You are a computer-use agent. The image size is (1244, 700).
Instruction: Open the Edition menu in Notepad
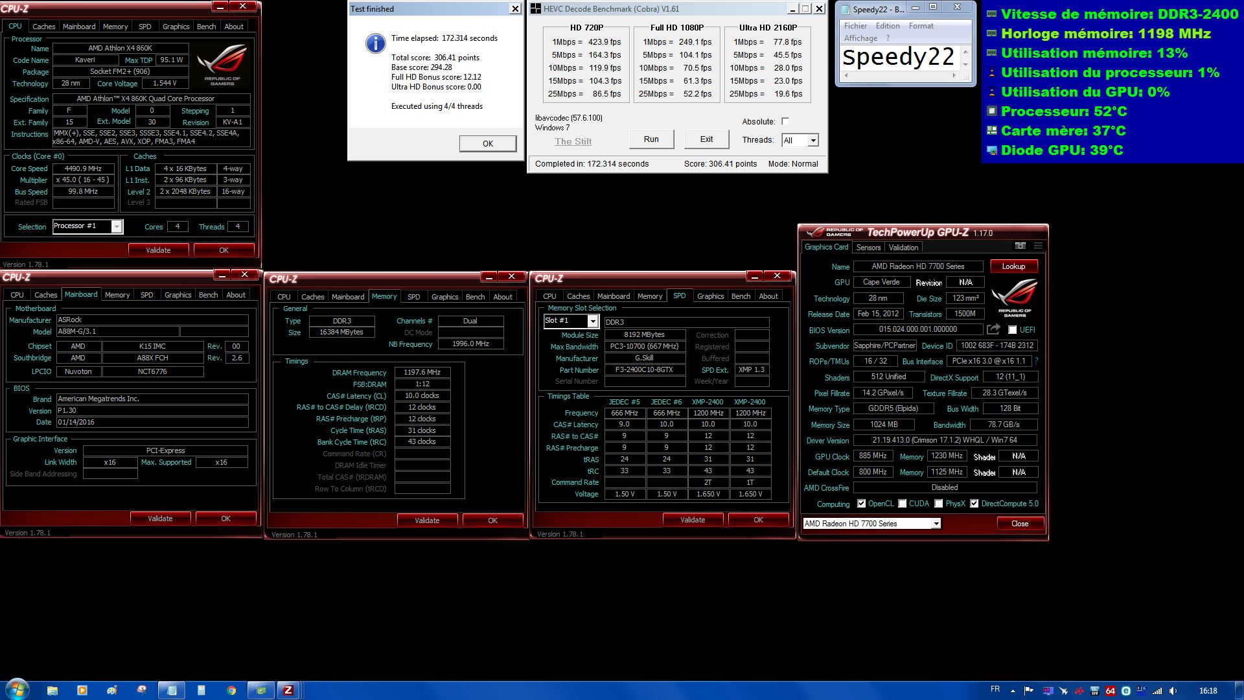[x=888, y=26]
